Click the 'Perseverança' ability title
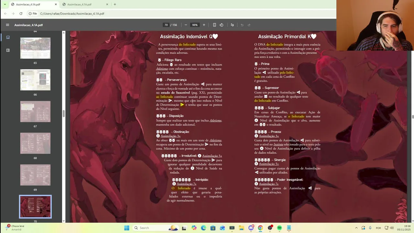This screenshot has width=414, height=233. click(x=177, y=80)
